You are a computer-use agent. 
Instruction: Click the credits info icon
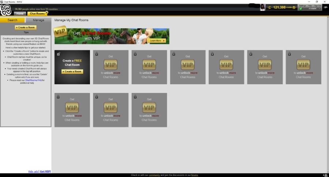point(294,8)
